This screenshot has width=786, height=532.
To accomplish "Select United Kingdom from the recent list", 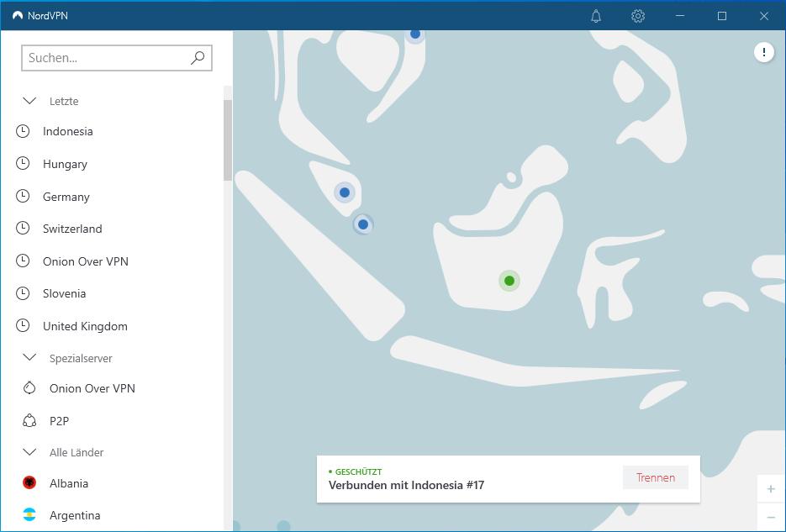I will click(x=85, y=326).
